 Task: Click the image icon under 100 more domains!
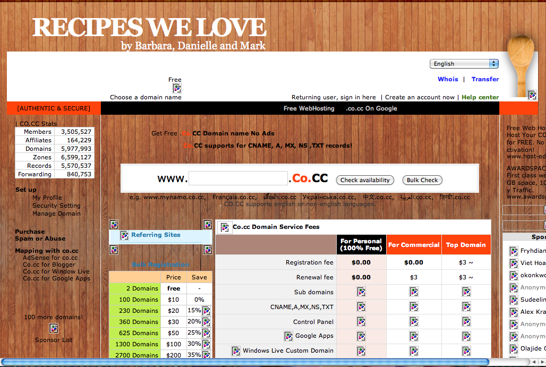(54, 328)
